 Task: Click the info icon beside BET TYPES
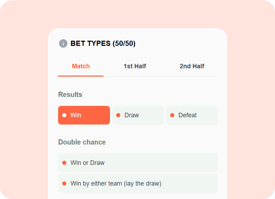pos(63,43)
